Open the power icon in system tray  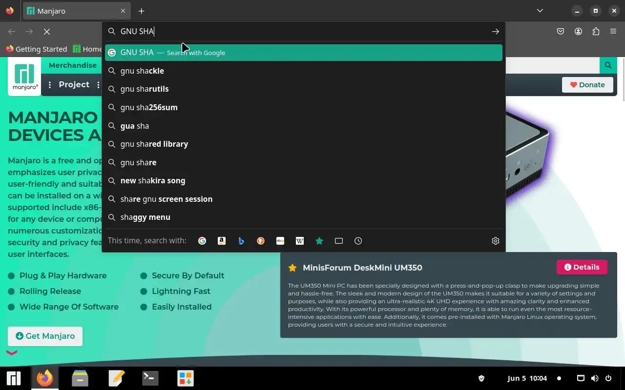608,378
